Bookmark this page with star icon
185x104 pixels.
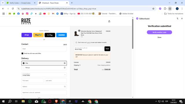point(153,9)
